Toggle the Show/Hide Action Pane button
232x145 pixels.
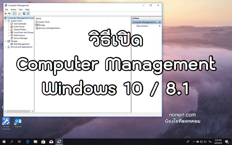(x=28, y=13)
